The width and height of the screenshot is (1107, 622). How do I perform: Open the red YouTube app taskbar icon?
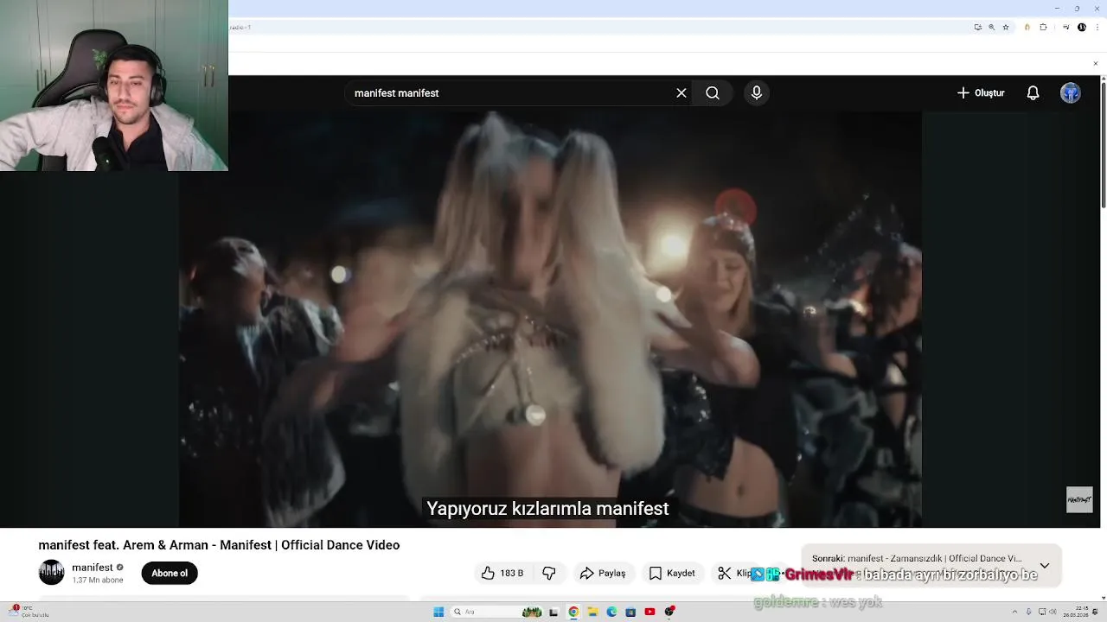tap(649, 612)
